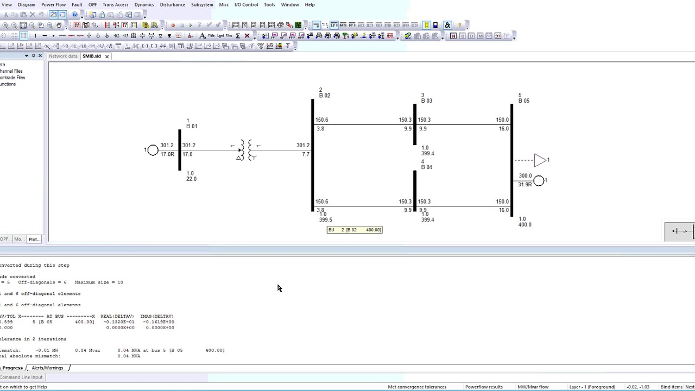
Task: Click the ampersand toolbar icon
Action: coord(447,25)
